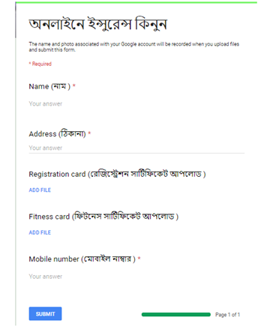
Task: Click the Bengali form title heading
Action: pos(98,24)
